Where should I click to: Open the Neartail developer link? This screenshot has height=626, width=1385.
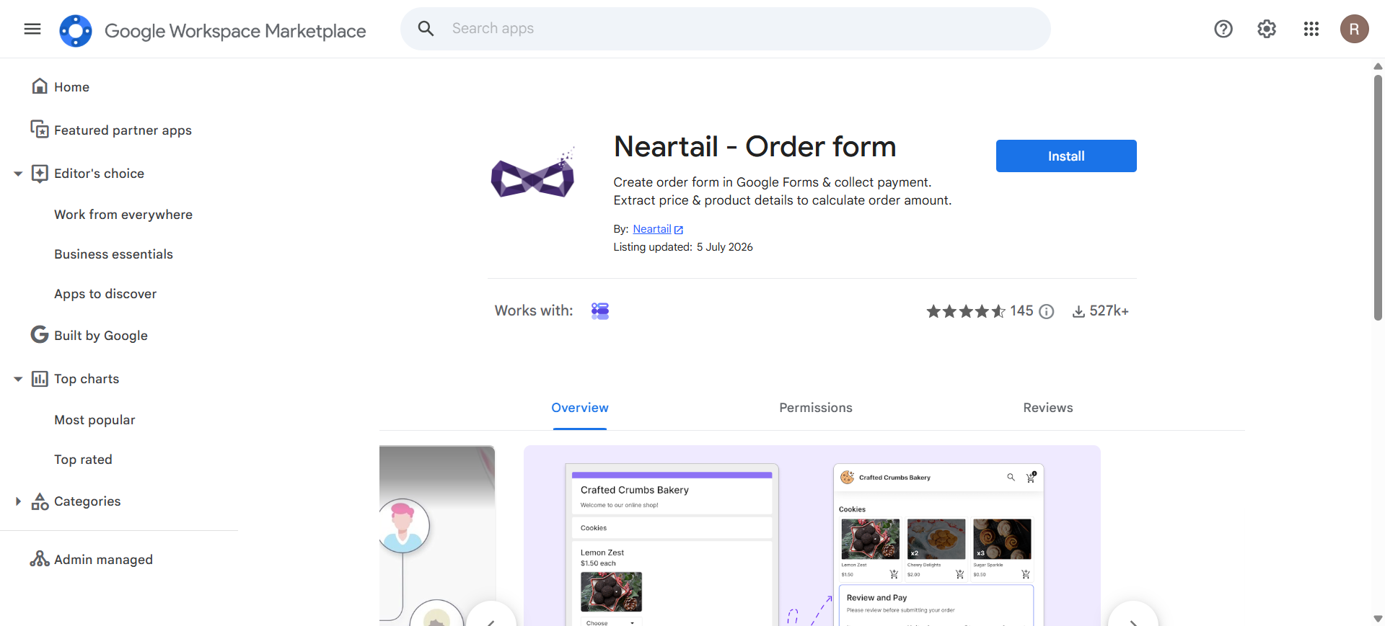[x=651, y=229]
